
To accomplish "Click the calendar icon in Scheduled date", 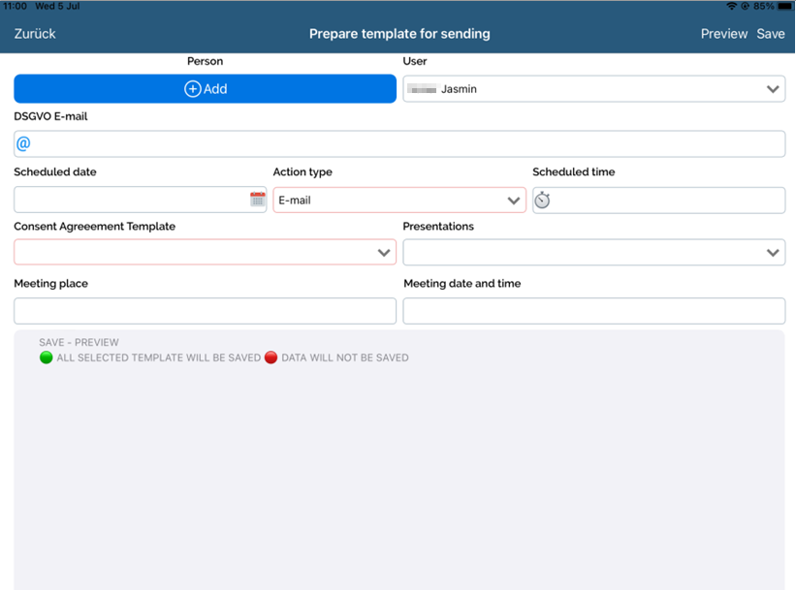I will pyautogui.click(x=258, y=200).
